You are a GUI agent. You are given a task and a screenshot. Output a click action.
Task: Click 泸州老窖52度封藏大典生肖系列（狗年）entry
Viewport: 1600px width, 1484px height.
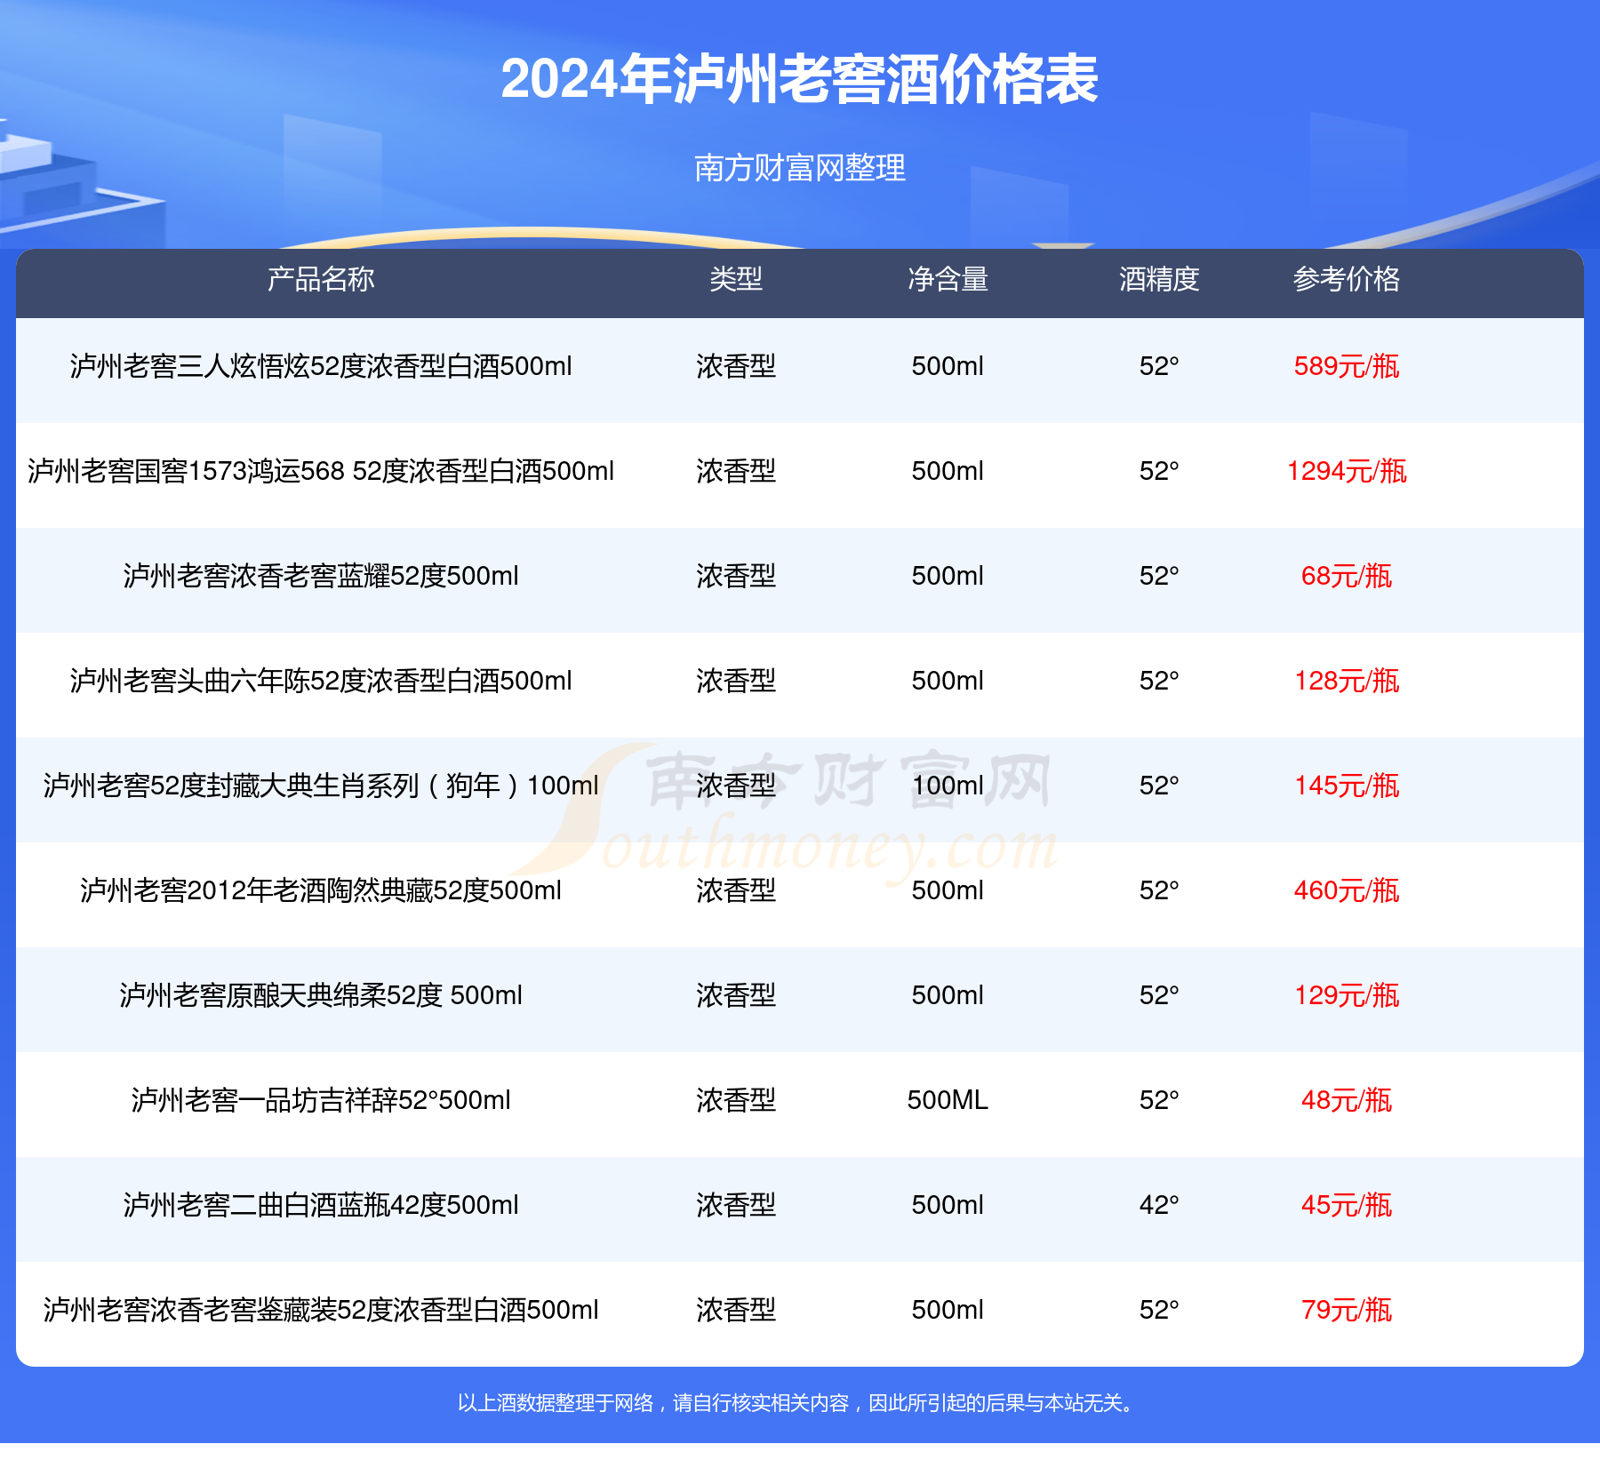coord(322,786)
